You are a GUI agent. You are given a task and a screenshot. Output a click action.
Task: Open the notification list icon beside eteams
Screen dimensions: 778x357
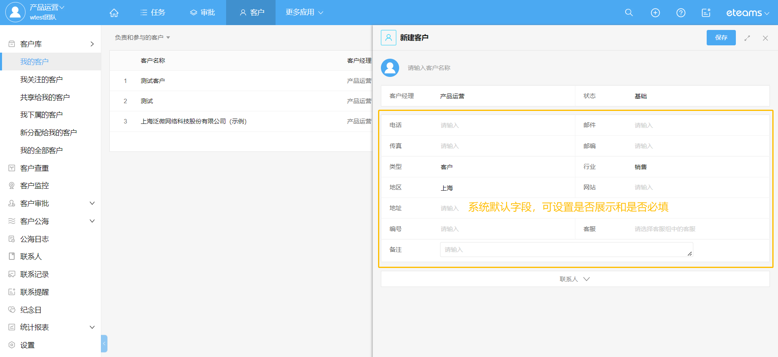706,13
